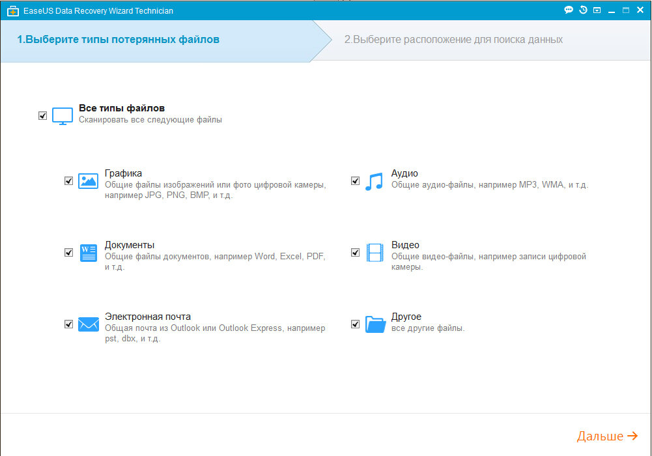Click the monitor icon for all file types
Screen dimensions: 652x456
[x=63, y=116]
